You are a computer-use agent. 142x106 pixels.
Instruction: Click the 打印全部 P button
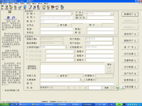pyautogui.click(x=130, y=54)
